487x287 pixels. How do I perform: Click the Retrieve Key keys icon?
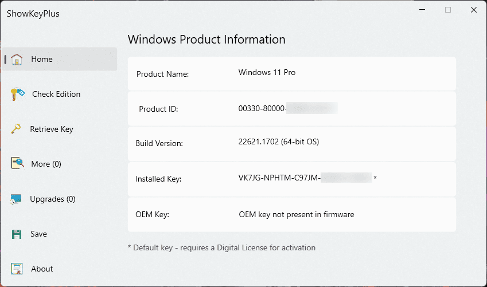[17, 129]
